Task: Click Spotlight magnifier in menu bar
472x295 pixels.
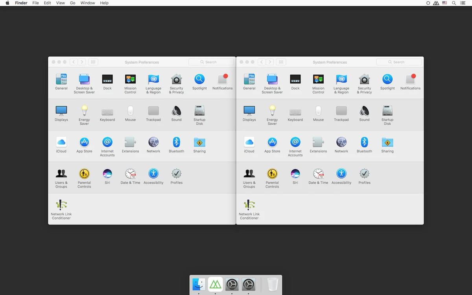Action: (x=454, y=3)
